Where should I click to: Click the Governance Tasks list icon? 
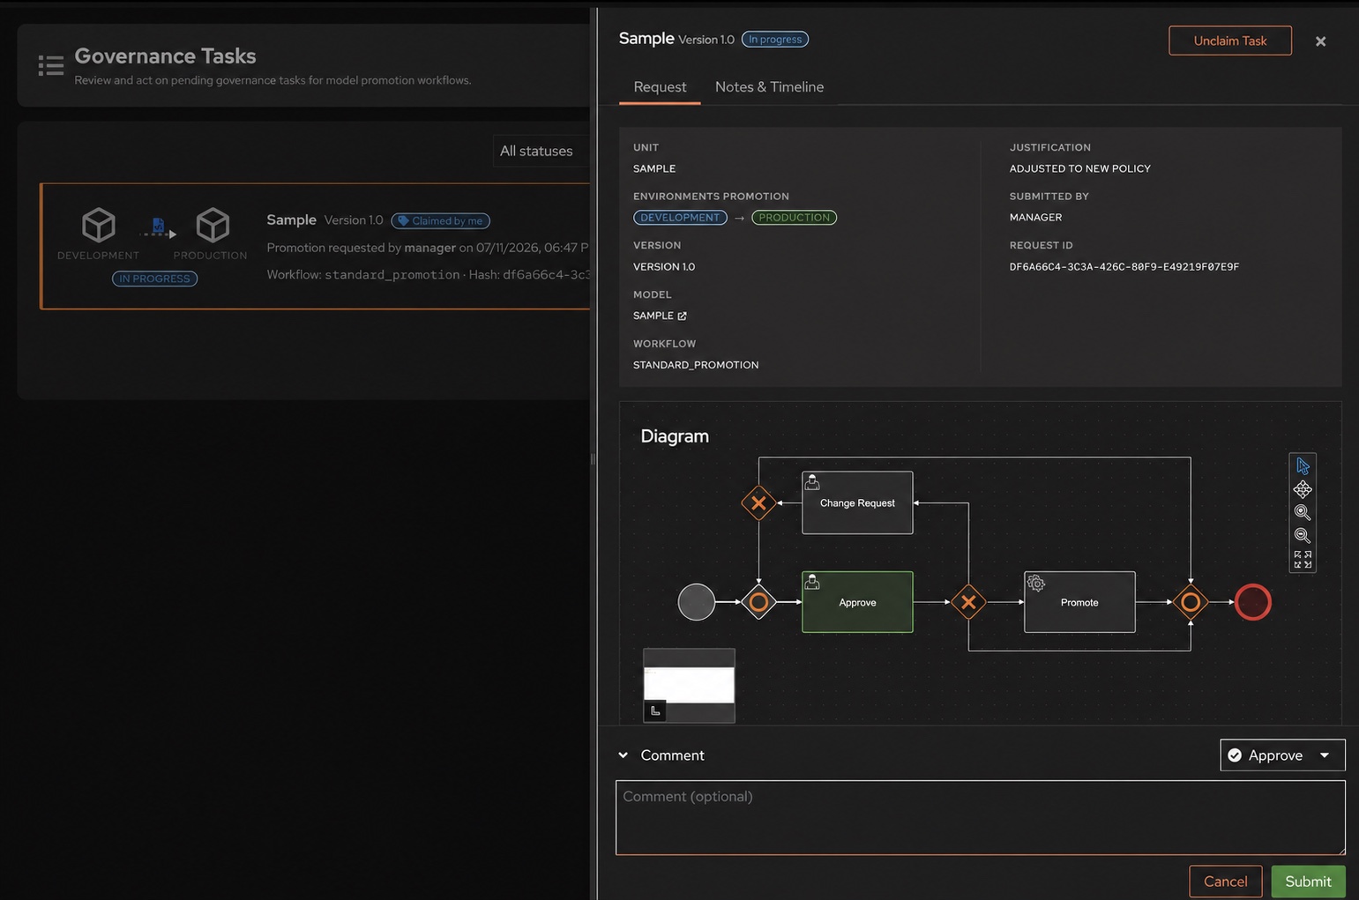pyautogui.click(x=51, y=65)
